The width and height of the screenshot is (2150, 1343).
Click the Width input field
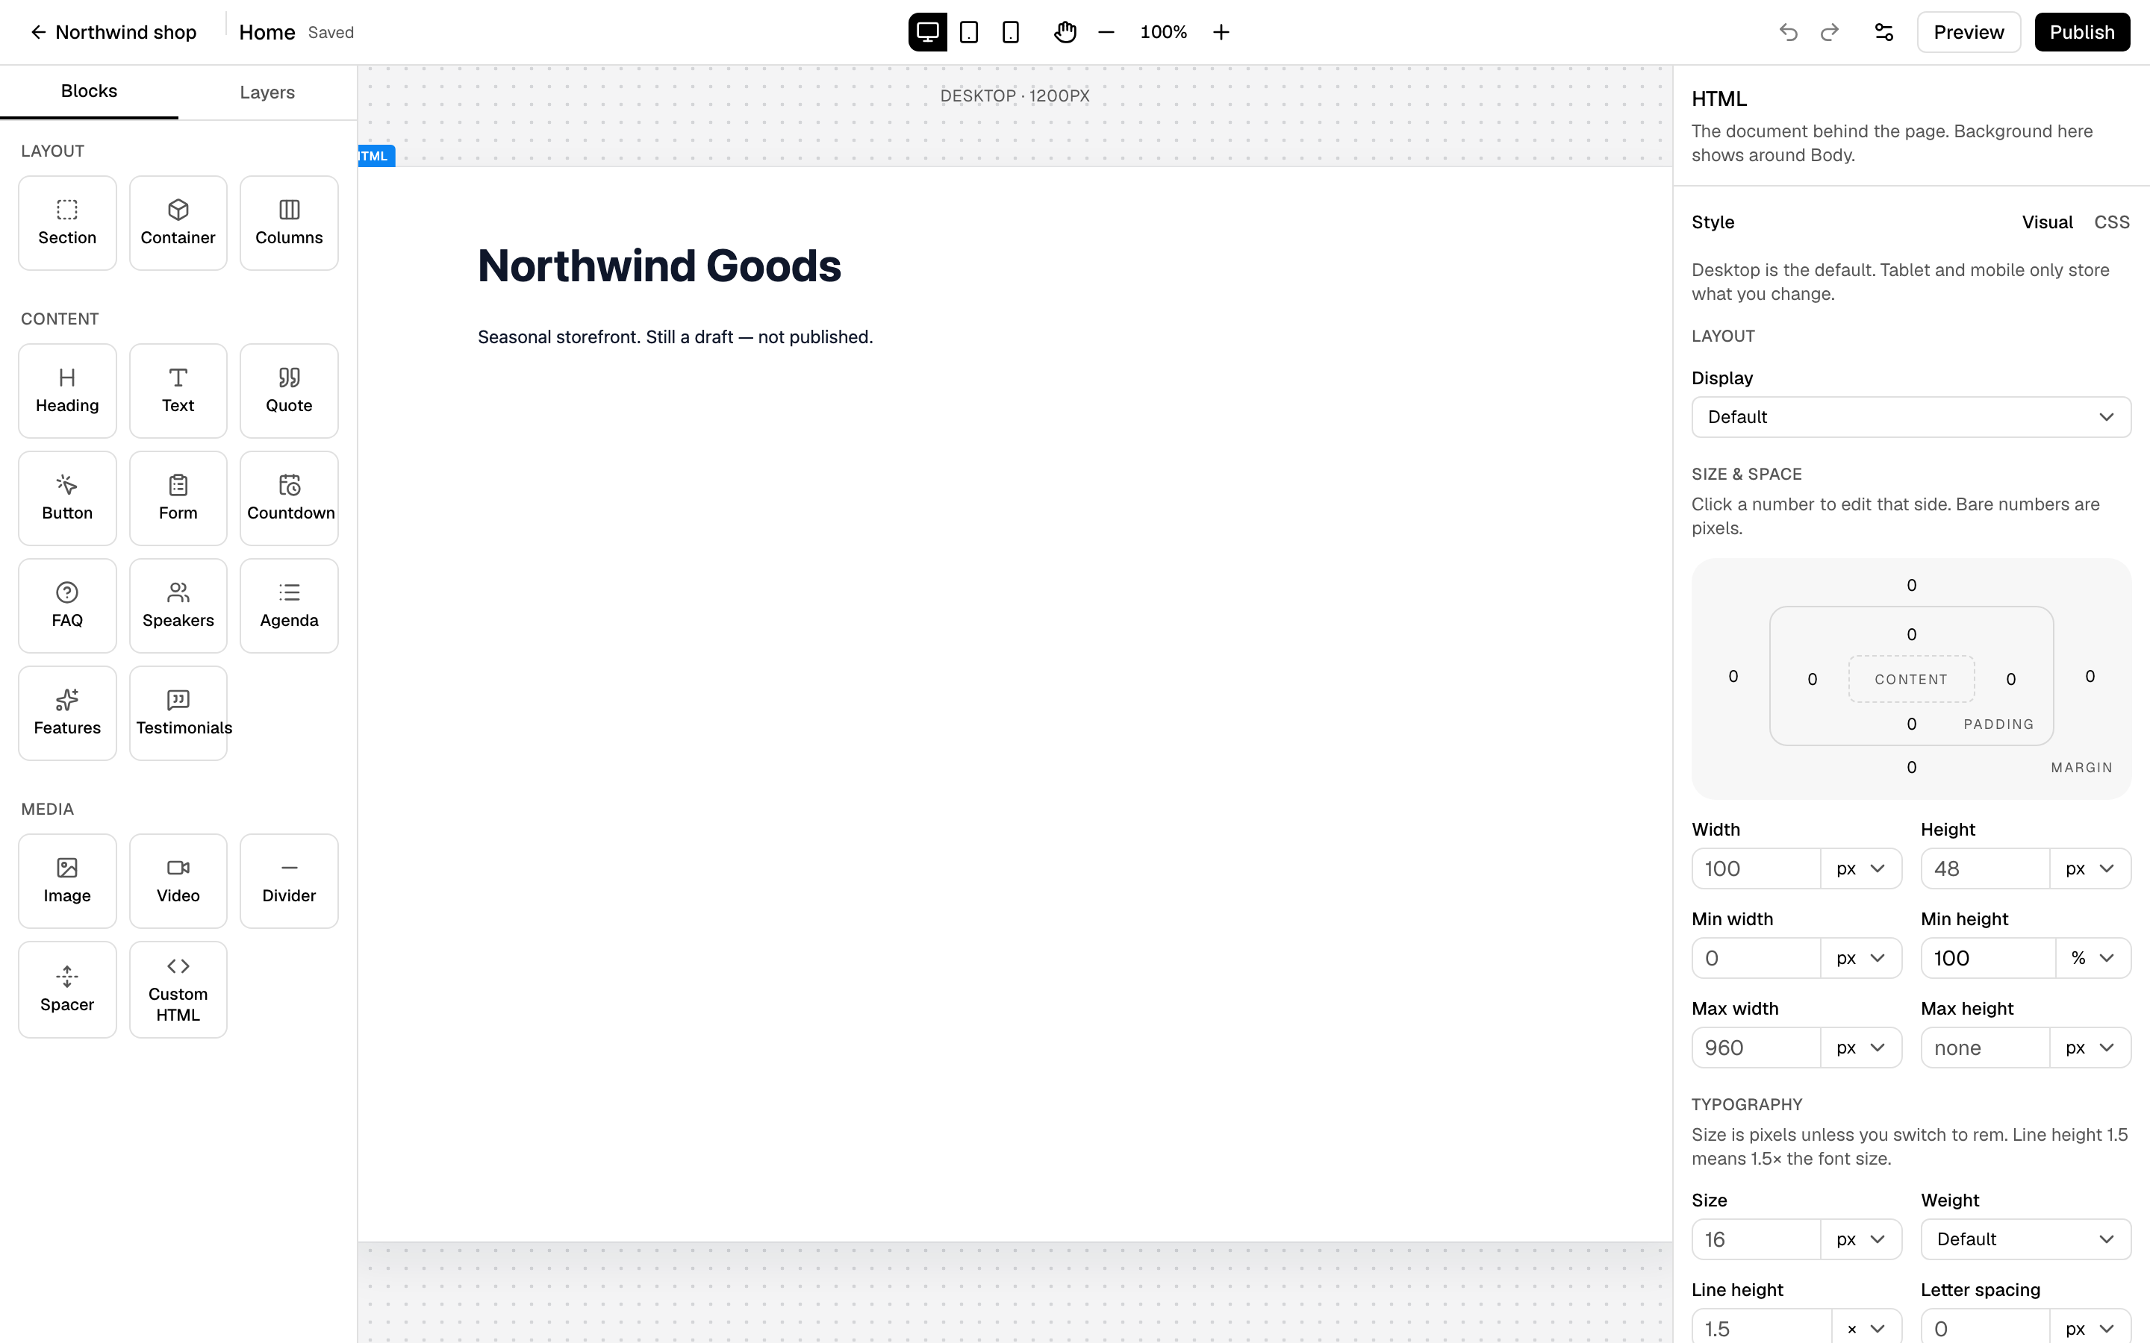pyautogui.click(x=1757, y=868)
